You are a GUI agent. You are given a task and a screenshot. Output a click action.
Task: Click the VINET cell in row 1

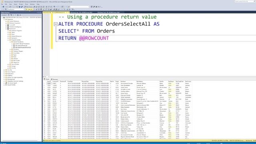[54, 84]
